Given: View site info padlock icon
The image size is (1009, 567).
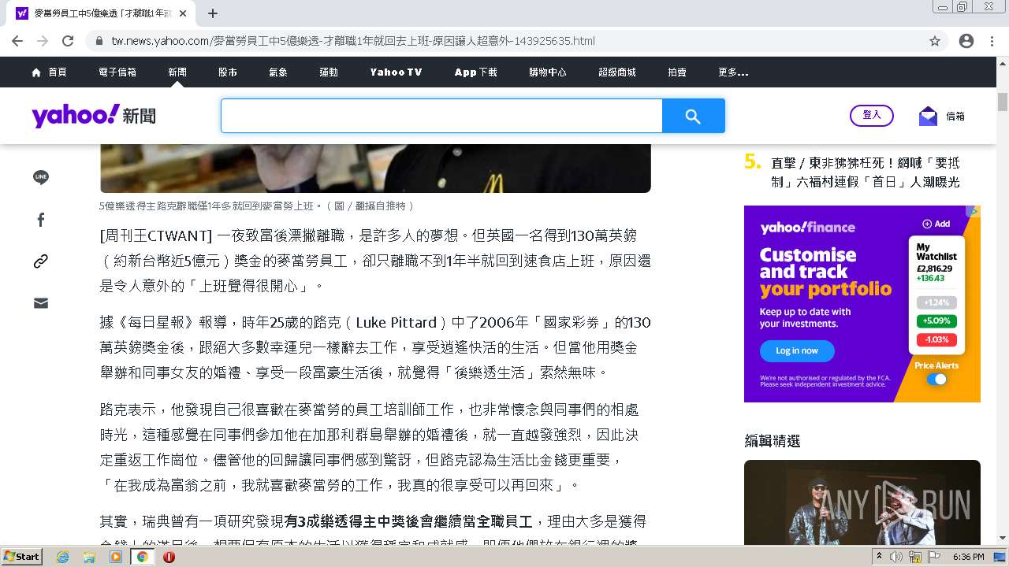Looking at the screenshot, I should pos(99,41).
